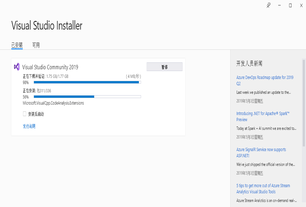This screenshot has height=207, width=306.
Task: Click the 98% download progress bar
Action: tap(87, 82)
